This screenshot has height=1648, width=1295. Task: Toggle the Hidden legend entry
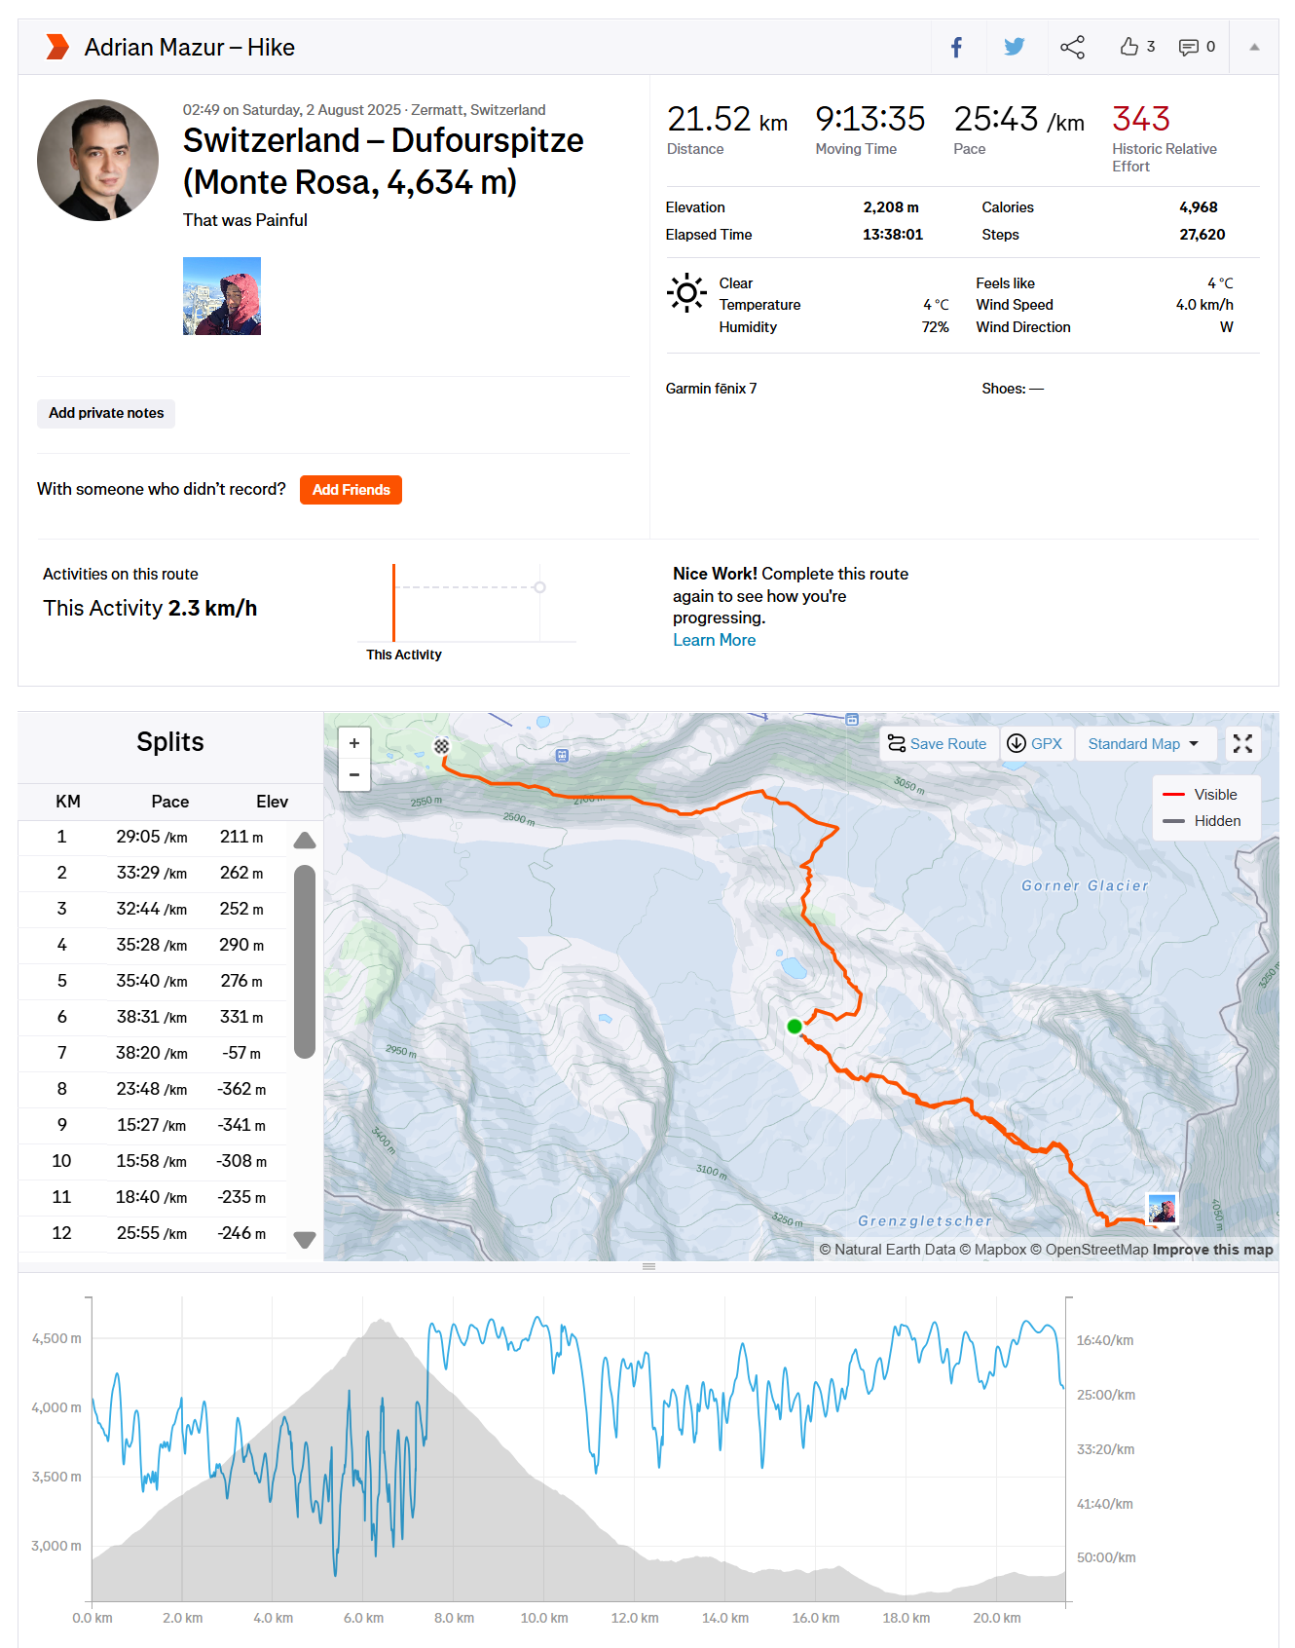point(1205,821)
